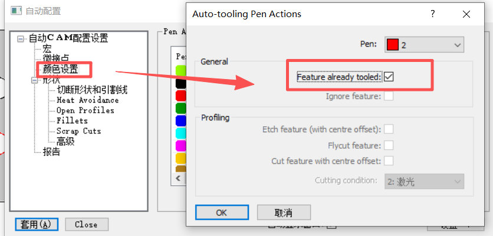493x236 pixels.
Task: Select the black pen colour swatch
Action: [182, 83]
